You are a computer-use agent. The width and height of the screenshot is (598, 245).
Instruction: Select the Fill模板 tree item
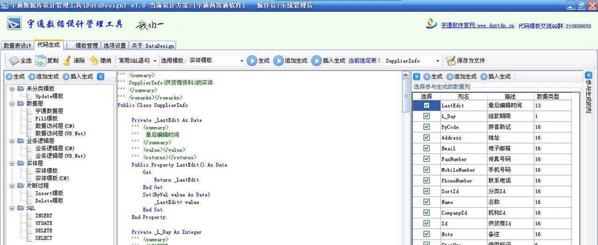tap(47, 118)
